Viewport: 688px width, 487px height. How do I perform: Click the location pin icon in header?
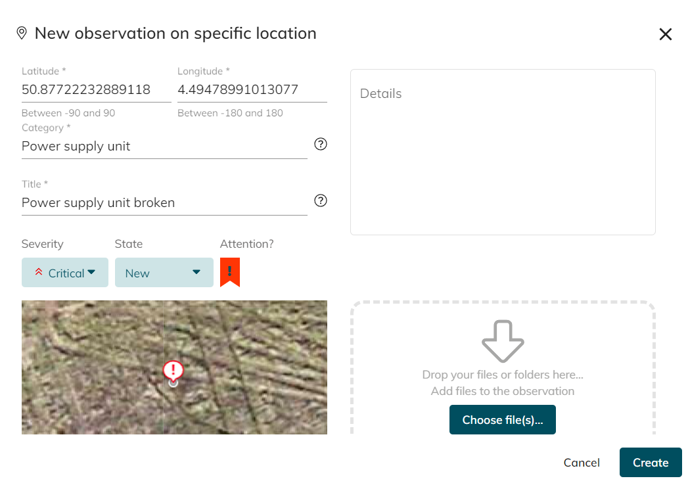coord(22,33)
